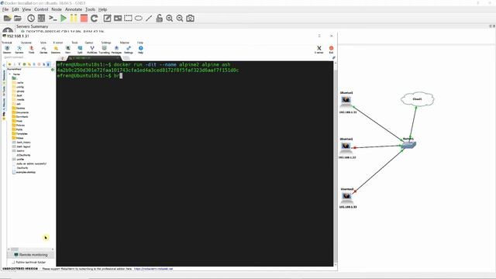The width and height of the screenshot is (496, 279).
Task: Select examples.desktop file in SFTP browser
Action: click(x=24, y=172)
